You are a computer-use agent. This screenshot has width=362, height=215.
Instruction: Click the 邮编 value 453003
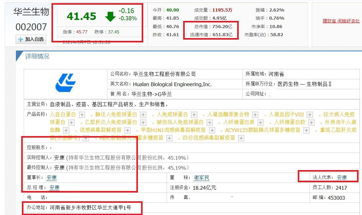[336, 198]
